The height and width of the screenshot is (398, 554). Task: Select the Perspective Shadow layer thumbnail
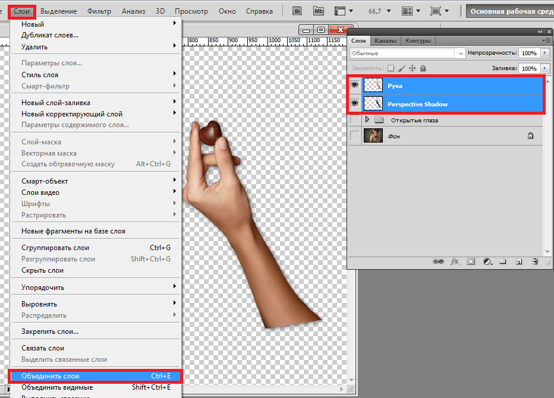coord(373,103)
